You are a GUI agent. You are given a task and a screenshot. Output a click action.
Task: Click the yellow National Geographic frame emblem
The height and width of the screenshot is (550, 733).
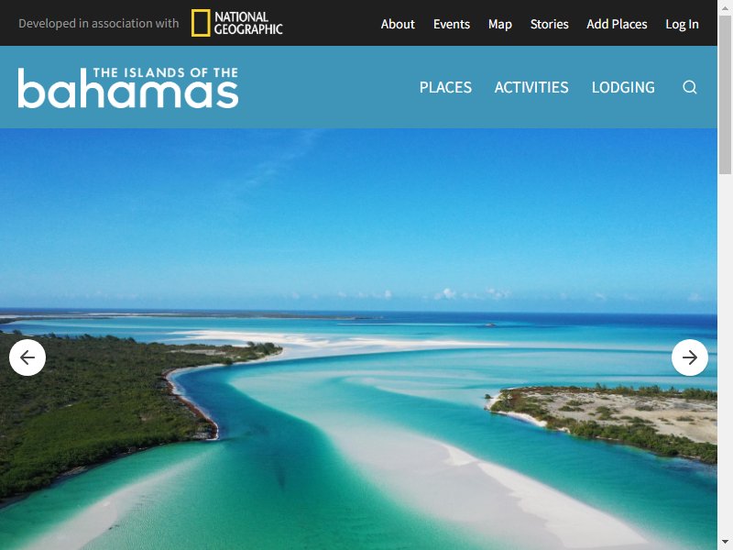coord(201,23)
